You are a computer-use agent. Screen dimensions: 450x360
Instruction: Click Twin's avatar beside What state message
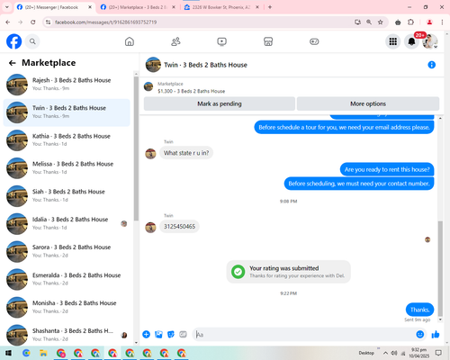click(x=150, y=154)
